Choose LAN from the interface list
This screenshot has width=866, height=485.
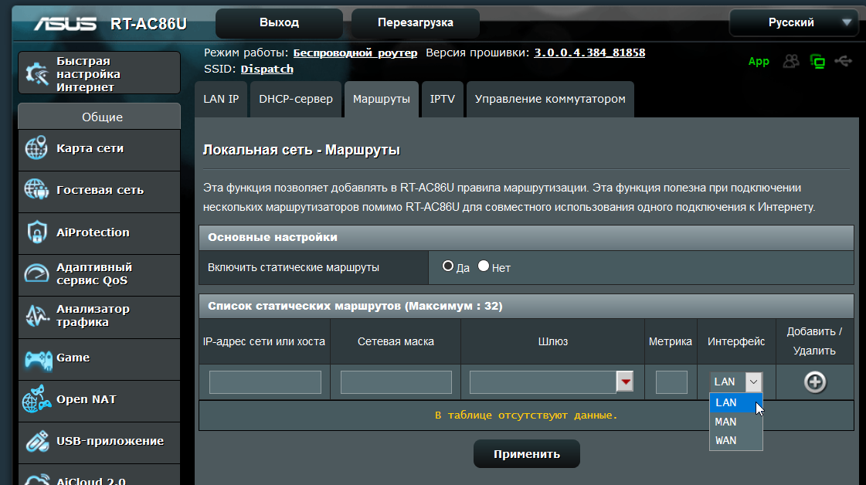(x=735, y=402)
